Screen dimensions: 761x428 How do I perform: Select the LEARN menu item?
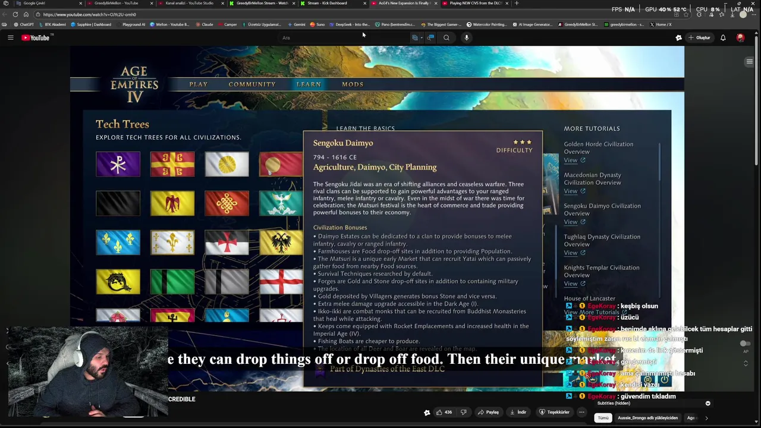[309, 84]
